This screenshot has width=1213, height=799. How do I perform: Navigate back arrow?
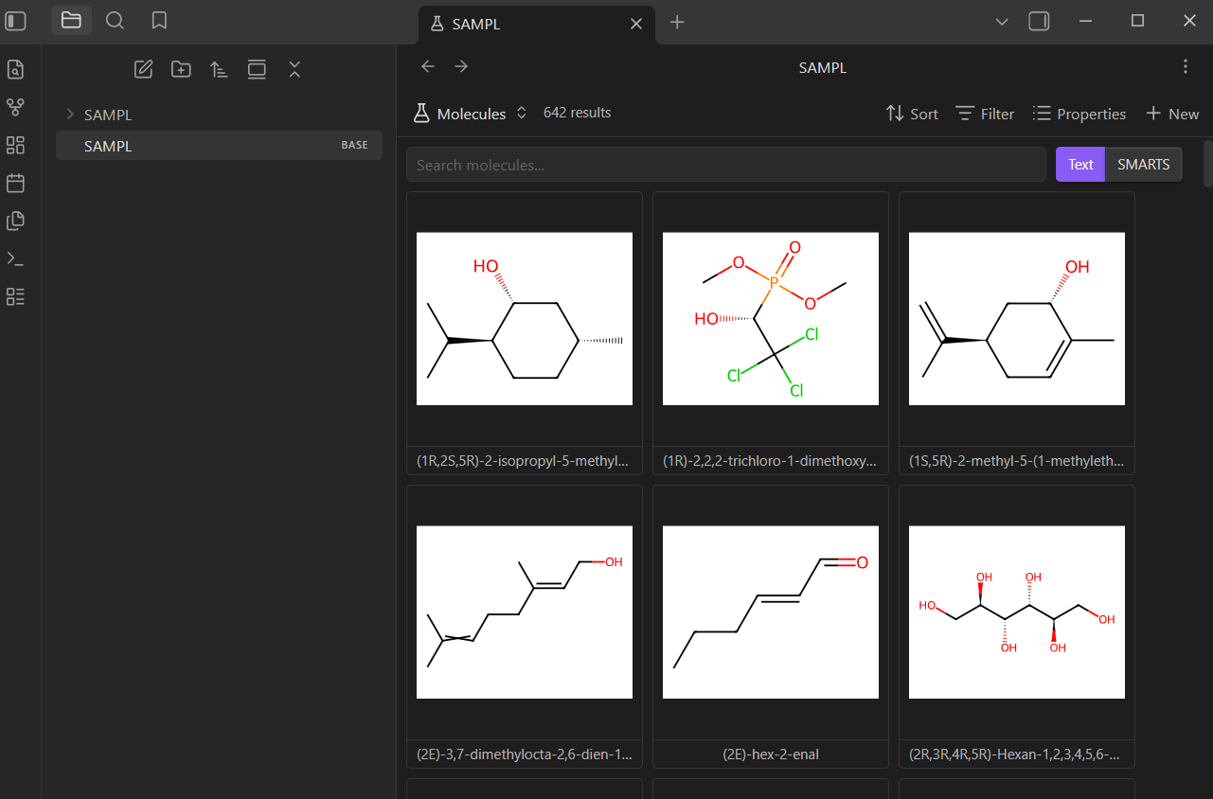[x=428, y=66]
